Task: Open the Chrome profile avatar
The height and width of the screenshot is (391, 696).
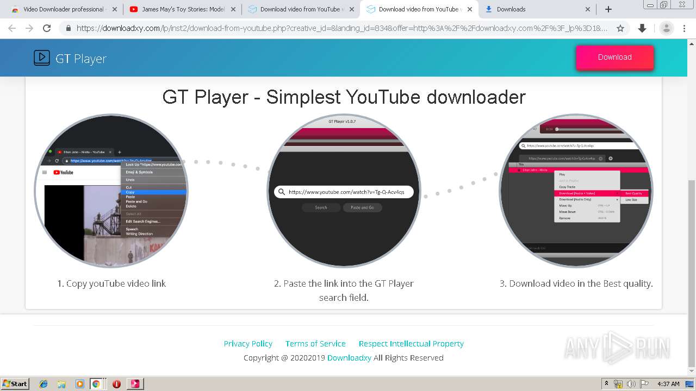Action: (x=666, y=28)
